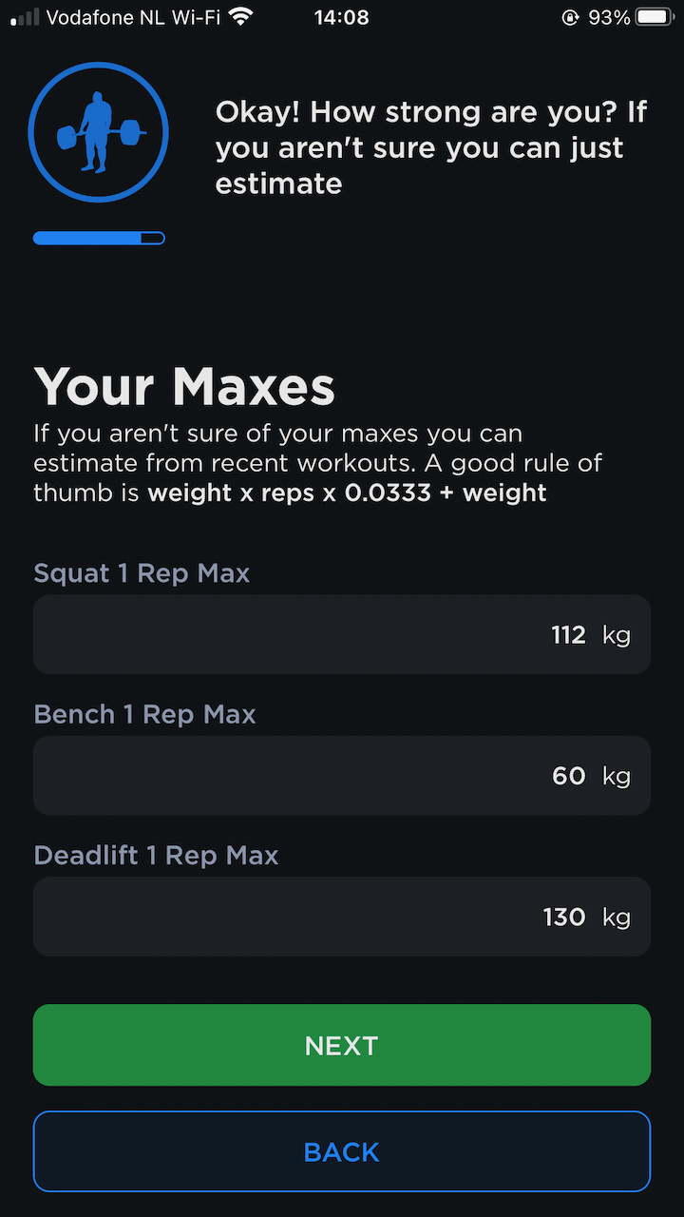Select the 60 bench value
Viewport: 684px width, 1217px height.
tap(569, 776)
